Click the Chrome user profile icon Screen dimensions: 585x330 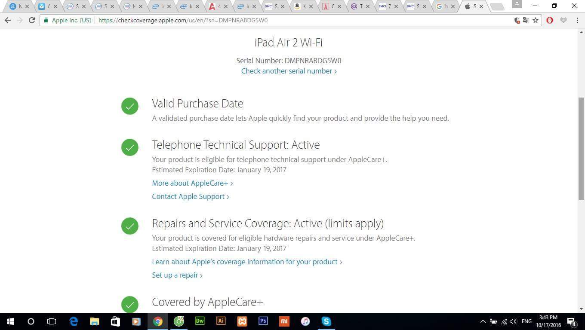coord(517,4)
